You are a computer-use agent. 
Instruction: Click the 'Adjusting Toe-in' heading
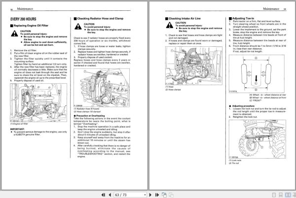243,18
